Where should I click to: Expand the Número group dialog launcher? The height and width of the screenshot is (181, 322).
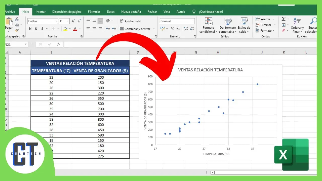(195, 36)
